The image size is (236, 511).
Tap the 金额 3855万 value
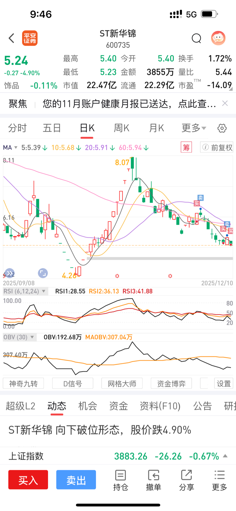click(x=160, y=72)
